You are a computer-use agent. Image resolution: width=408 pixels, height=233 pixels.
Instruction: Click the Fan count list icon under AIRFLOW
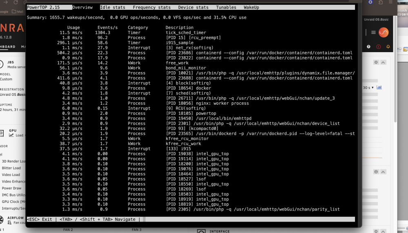pos(10,222)
